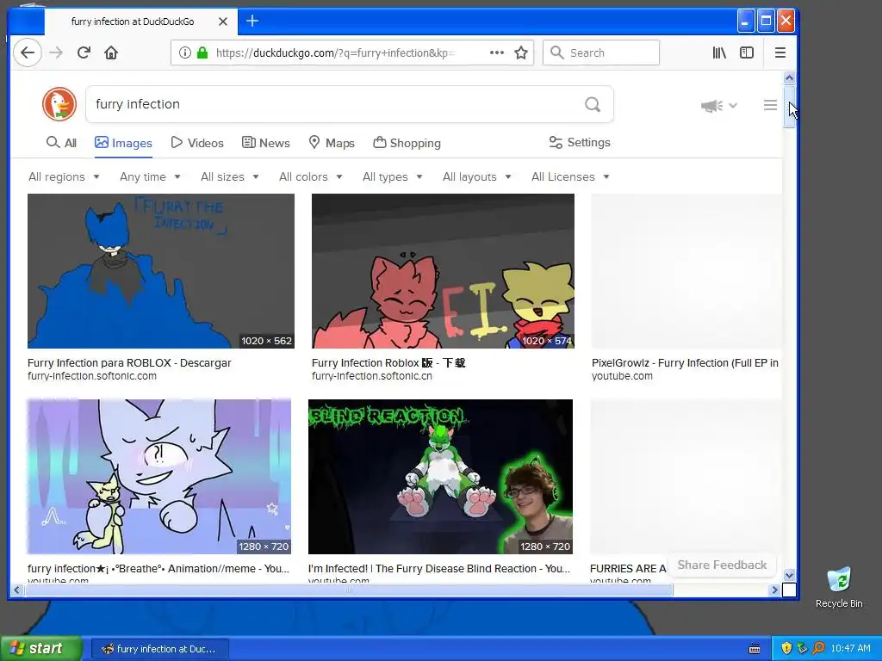Open the furry-infection.softonic.cn source link

coord(372,376)
